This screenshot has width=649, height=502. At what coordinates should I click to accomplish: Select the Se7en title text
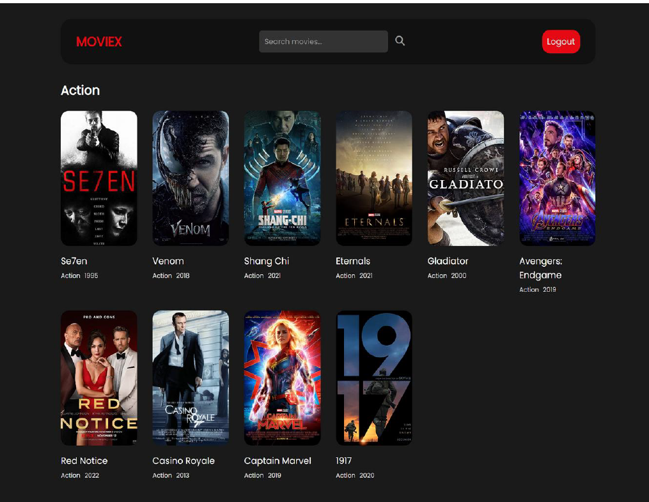[x=74, y=261]
